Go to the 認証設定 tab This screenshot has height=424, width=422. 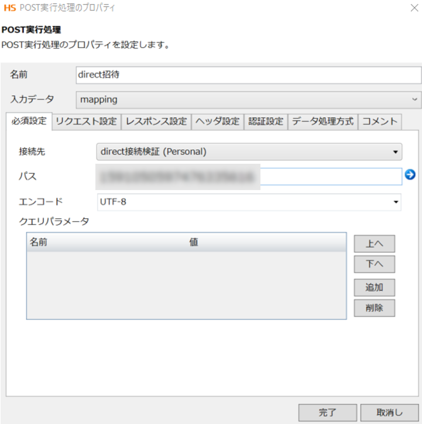(266, 122)
